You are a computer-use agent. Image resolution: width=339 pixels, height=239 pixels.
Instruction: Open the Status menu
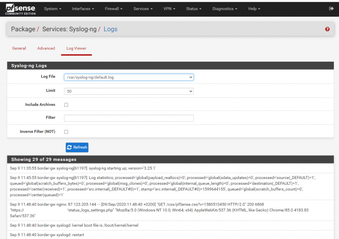194,9
